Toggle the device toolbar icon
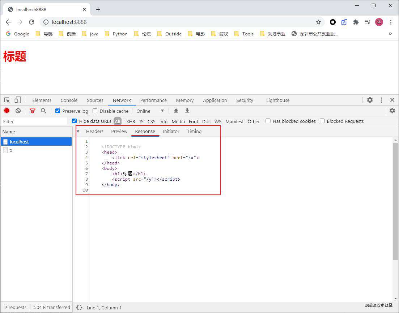The width and height of the screenshot is (399, 313). pyautogui.click(x=18, y=100)
